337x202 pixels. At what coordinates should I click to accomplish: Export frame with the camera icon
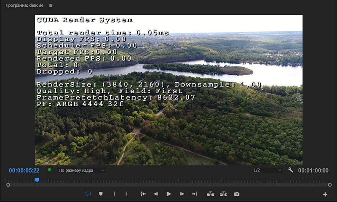(x=237, y=194)
